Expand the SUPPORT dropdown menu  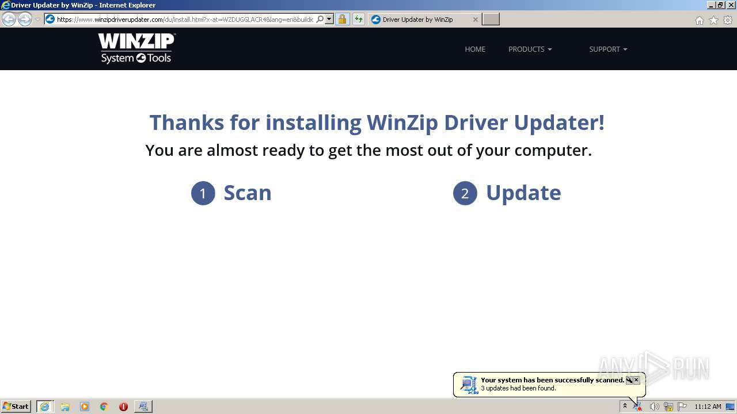pyautogui.click(x=608, y=49)
